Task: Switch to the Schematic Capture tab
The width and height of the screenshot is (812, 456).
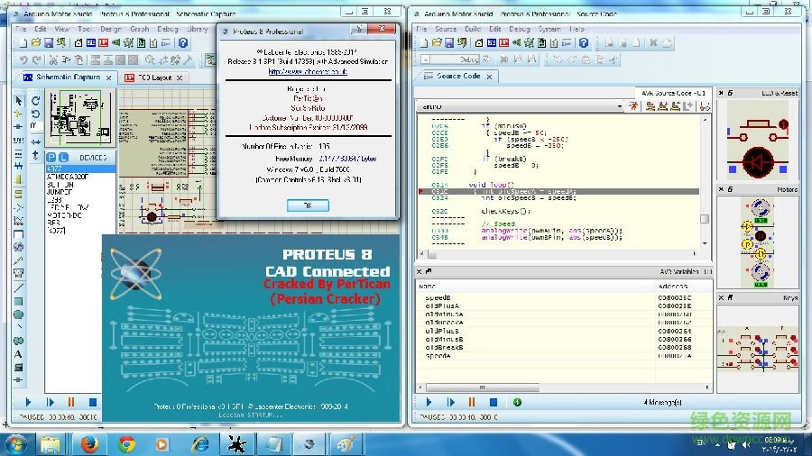Action: pos(67,78)
